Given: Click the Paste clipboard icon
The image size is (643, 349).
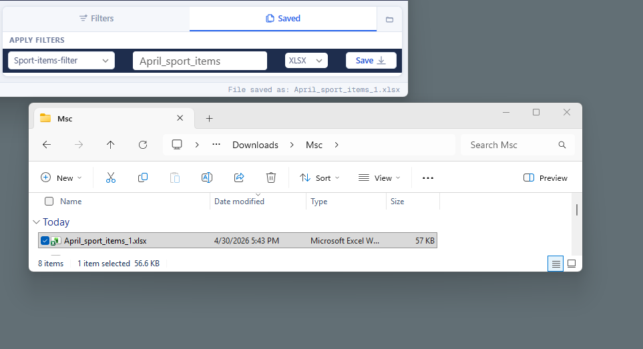Looking at the screenshot, I should (175, 178).
